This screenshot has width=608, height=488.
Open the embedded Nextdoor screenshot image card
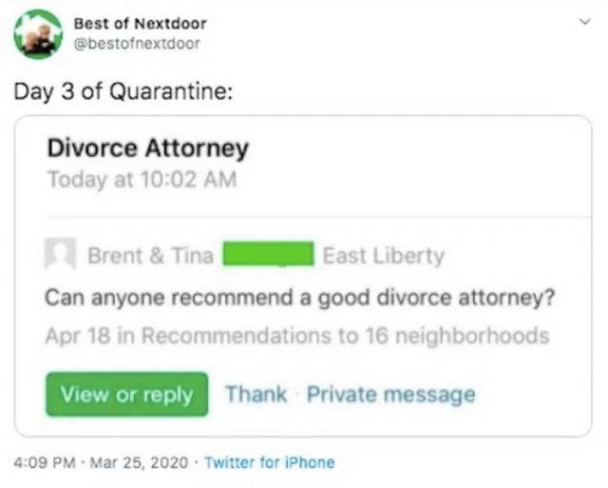pos(303,276)
